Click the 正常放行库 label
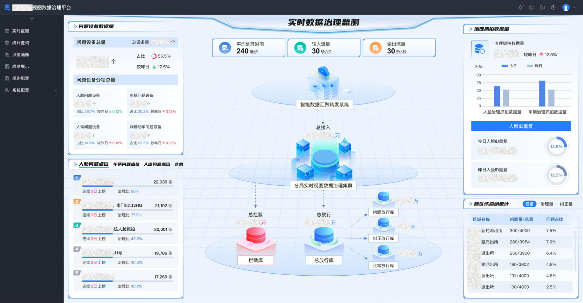Viewport: 583px width, 303px height. 383,266
